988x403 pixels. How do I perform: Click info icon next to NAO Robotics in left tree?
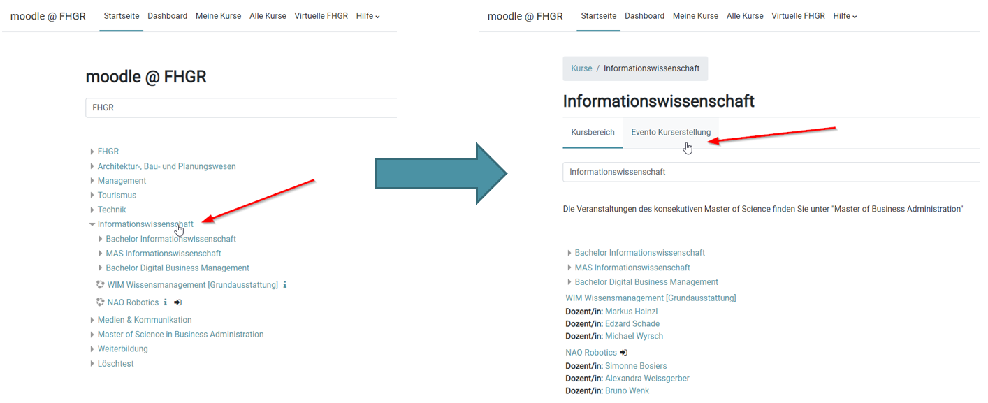tap(166, 302)
